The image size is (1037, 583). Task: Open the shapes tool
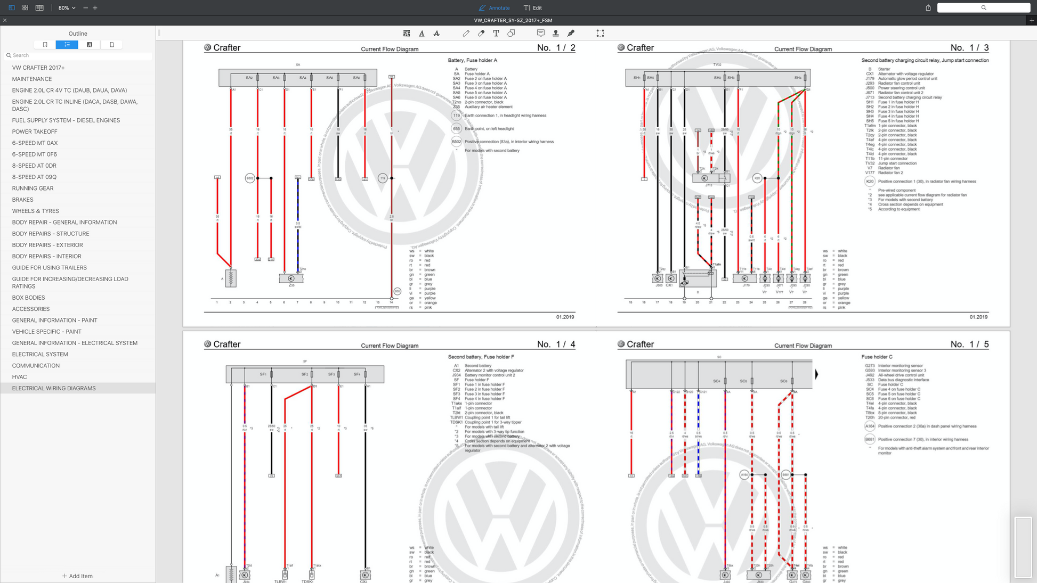point(511,33)
